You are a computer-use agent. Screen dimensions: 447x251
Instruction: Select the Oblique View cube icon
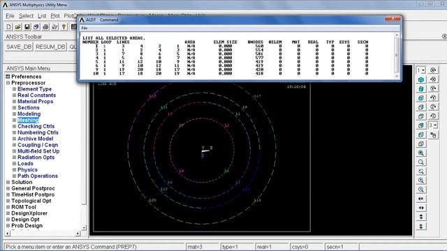[421, 89]
